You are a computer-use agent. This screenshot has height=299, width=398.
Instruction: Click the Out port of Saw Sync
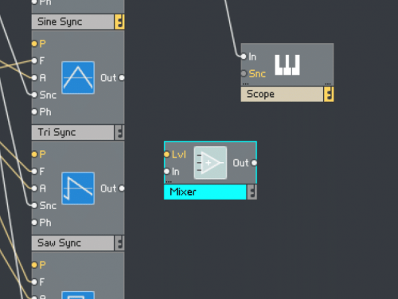[122, 188]
